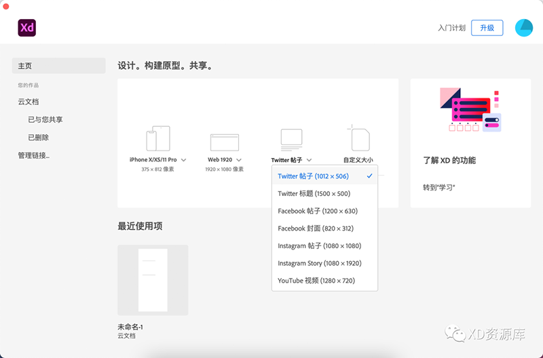The width and height of the screenshot is (543, 358).
Task: Open 管理链接 manage links
Action: click(x=33, y=155)
